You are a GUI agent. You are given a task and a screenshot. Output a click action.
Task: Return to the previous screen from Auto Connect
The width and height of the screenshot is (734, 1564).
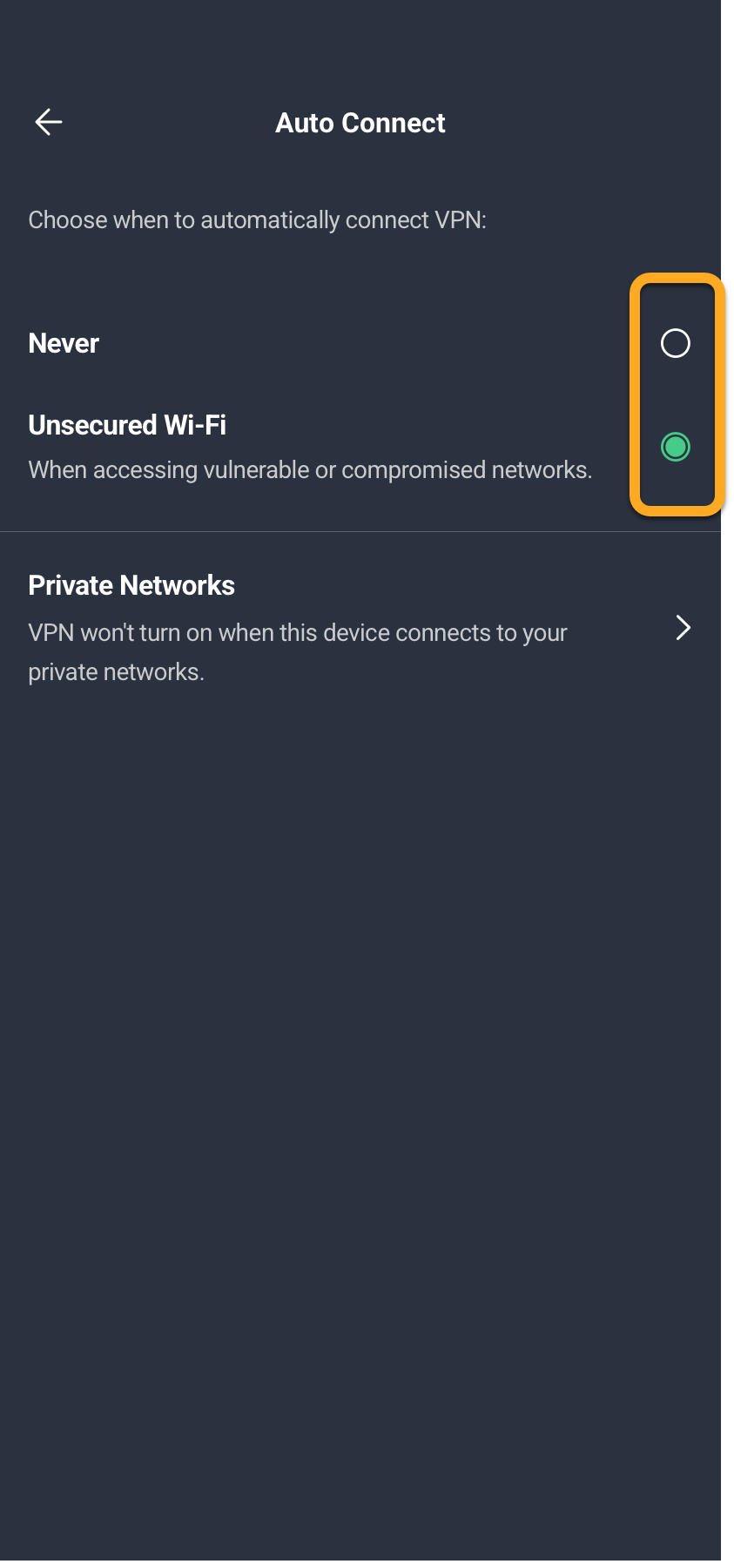[x=49, y=122]
